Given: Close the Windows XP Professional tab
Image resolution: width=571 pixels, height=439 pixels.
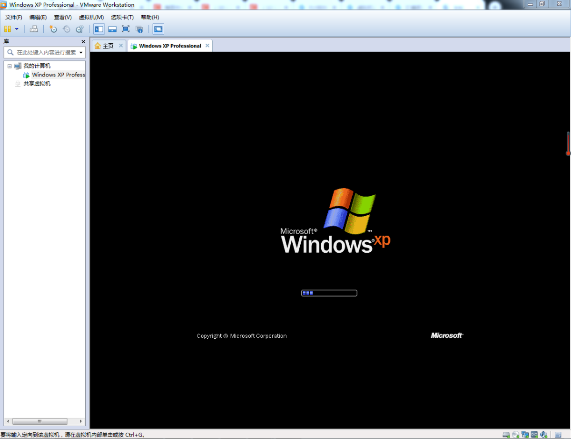Looking at the screenshot, I should coord(207,46).
